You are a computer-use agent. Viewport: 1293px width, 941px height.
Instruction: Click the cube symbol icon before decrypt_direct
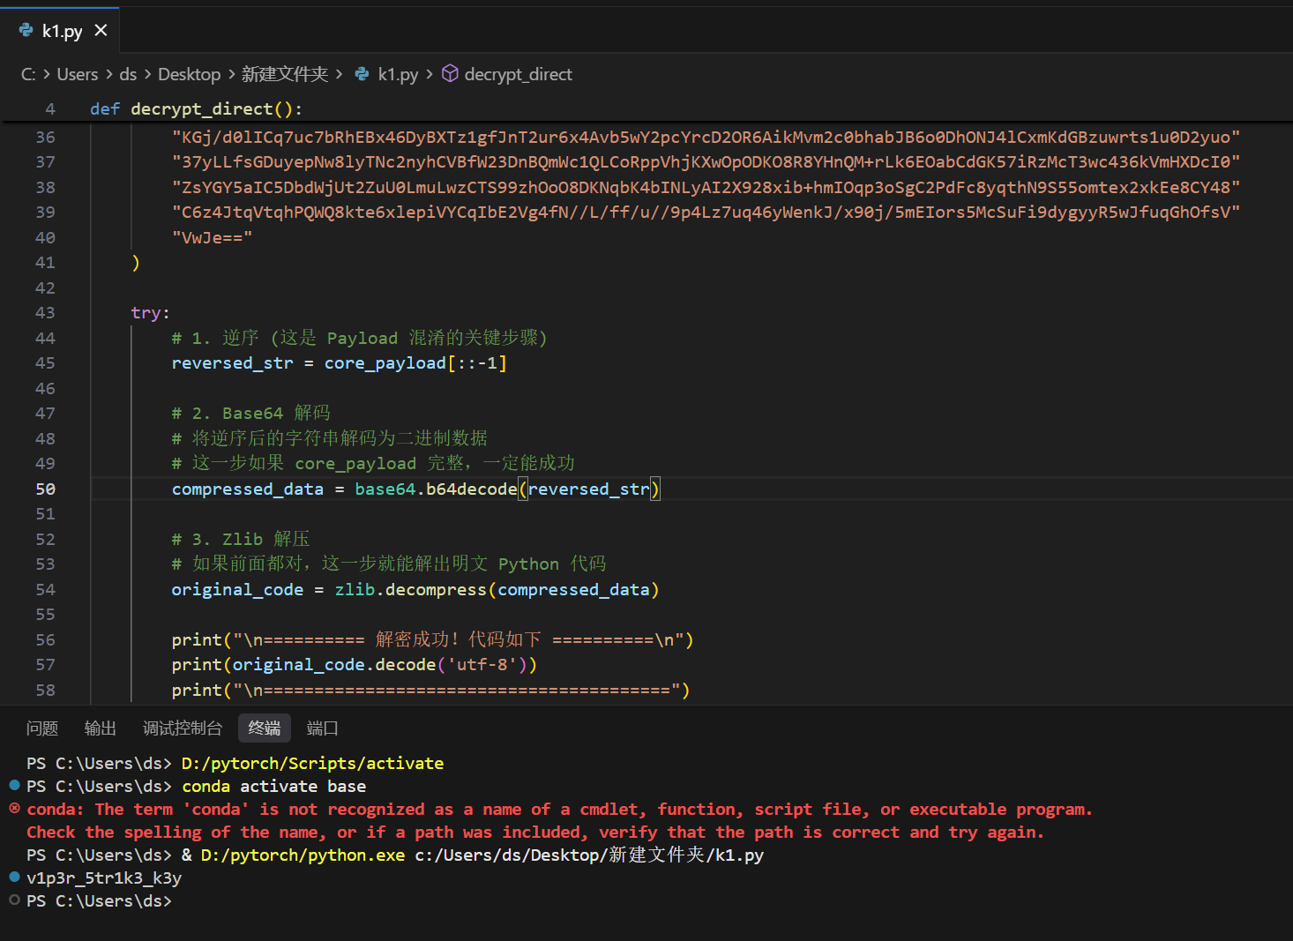point(450,74)
